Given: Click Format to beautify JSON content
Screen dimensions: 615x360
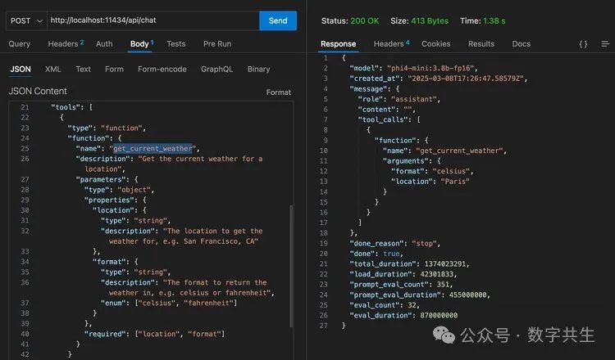Looking at the screenshot, I should pos(279,92).
